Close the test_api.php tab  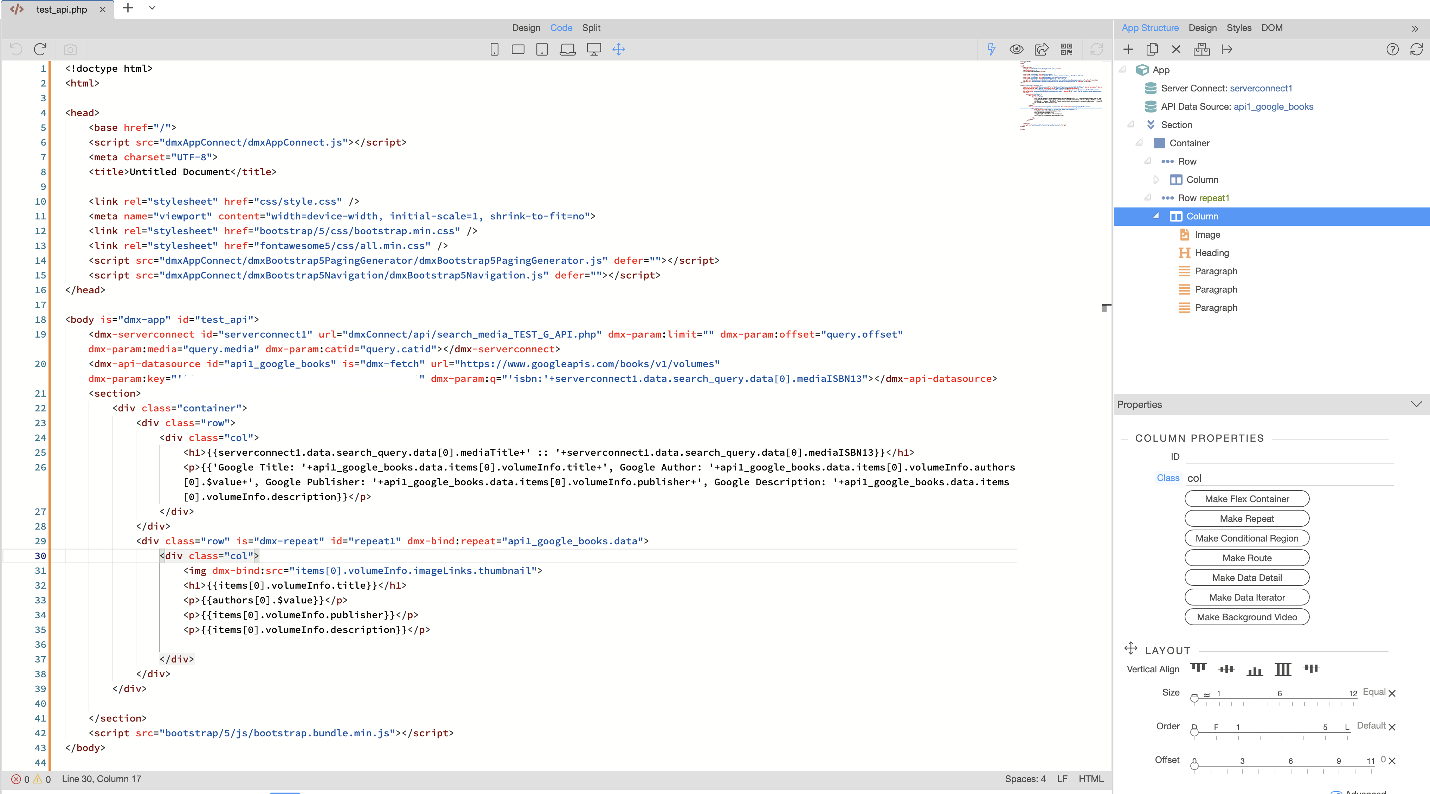pos(103,9)
